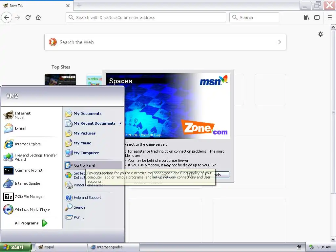
Task: Go to browser home page
Action: click(x=38, y=17)
